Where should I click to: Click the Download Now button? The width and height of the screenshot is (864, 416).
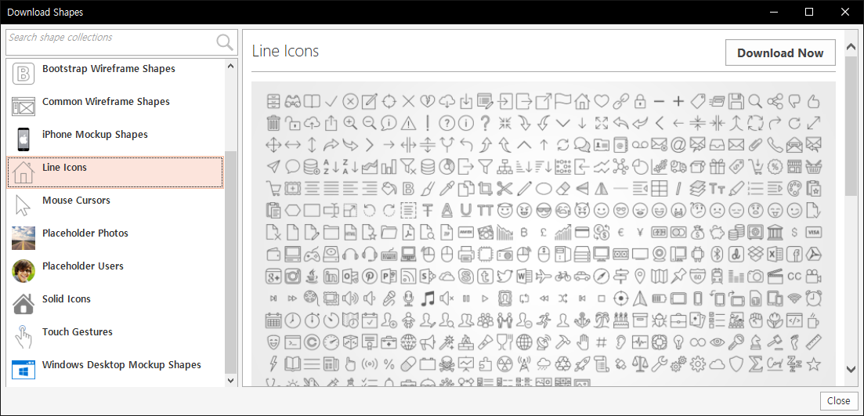click(780, 53)
